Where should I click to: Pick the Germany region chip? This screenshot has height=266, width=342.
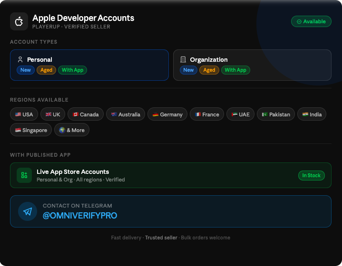pyautogui.click(x=167, y=114)
